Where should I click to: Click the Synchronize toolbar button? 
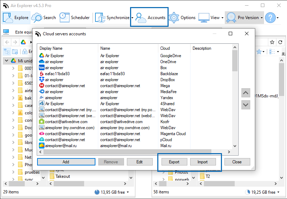pyautogui.click(x=112, y=18)
